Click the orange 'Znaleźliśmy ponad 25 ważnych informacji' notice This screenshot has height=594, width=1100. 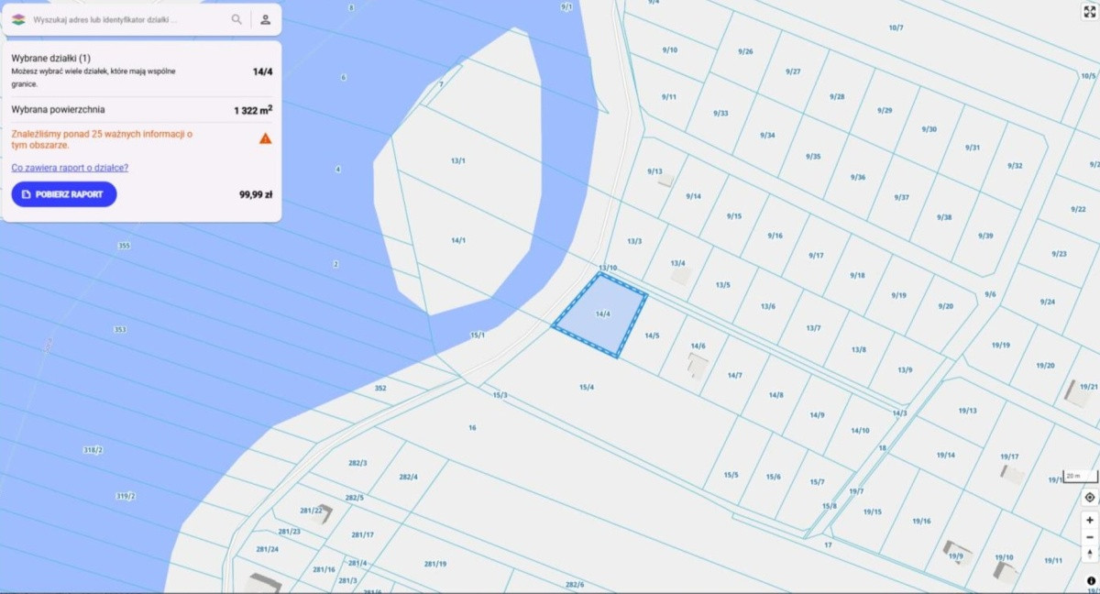click(x=102, y=139)
